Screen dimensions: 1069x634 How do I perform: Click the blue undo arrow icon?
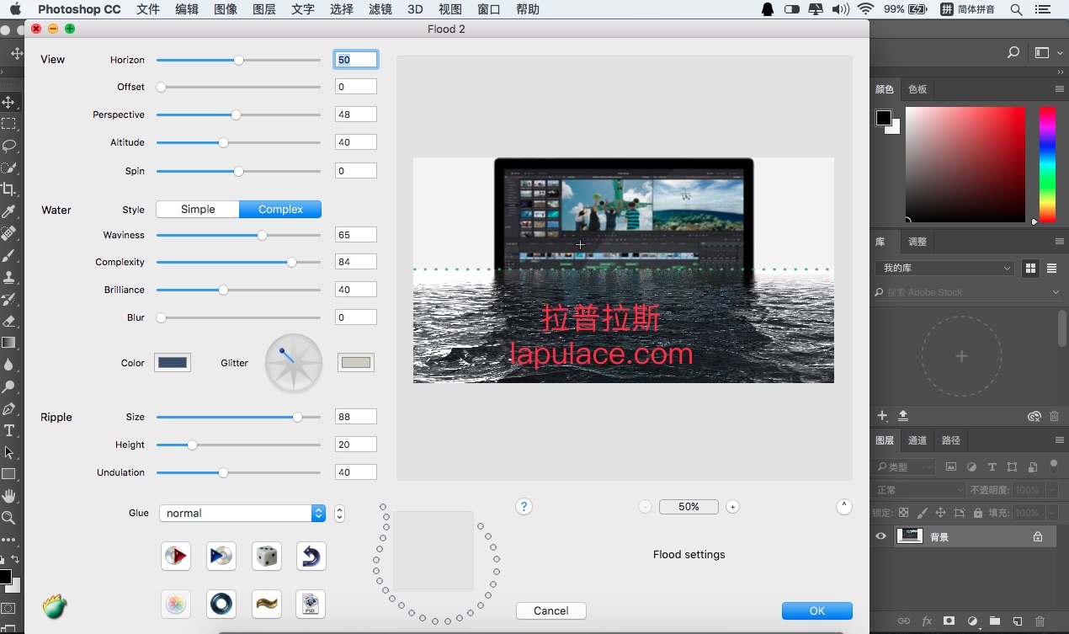(311, 556)
